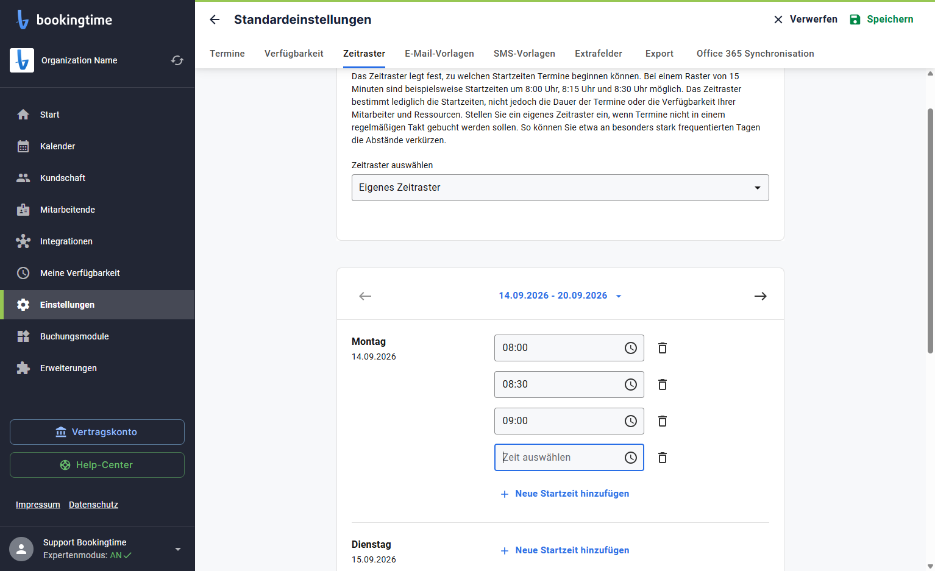
Task: Add new start time for Montag
Action: pyautogui.click(x=564, y=494)
